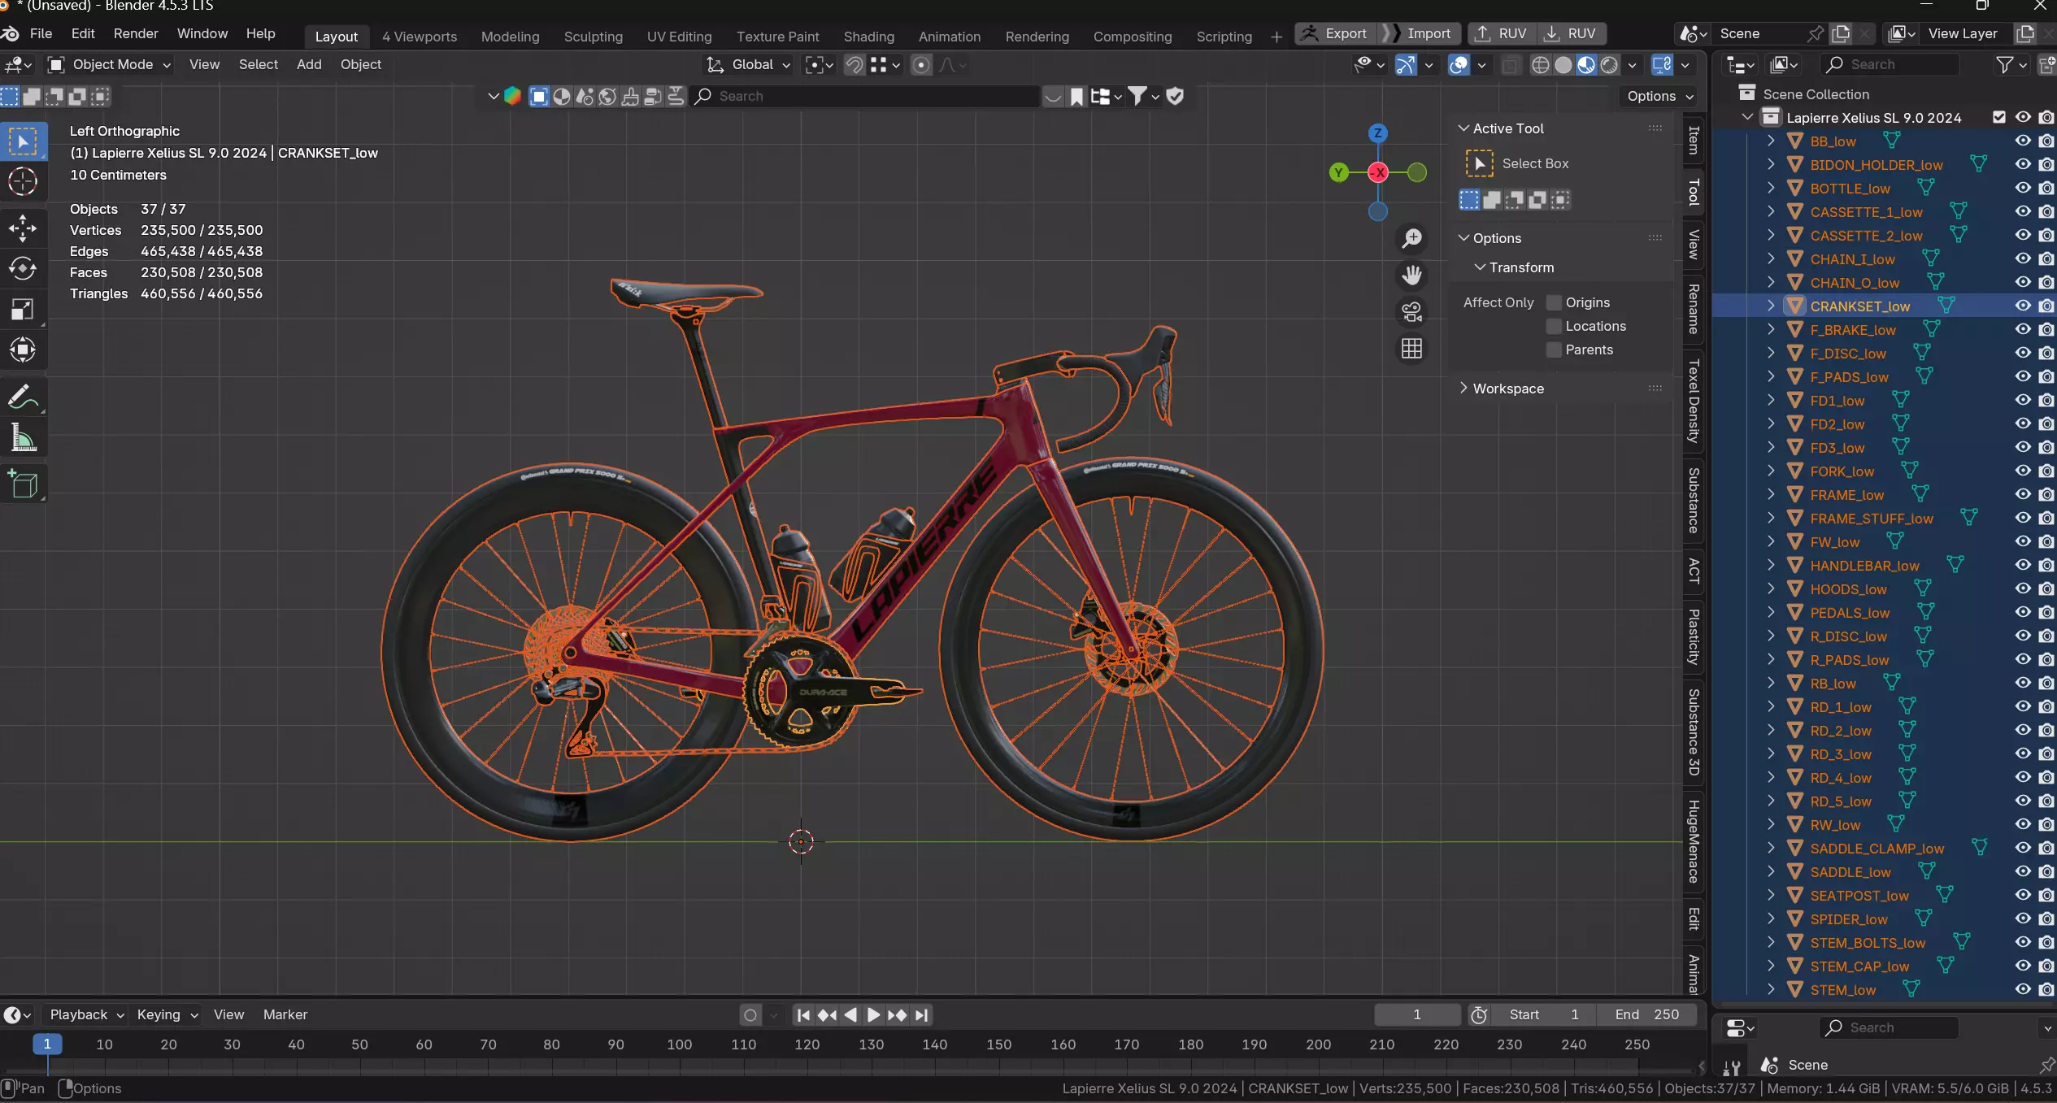This screenshot has height=1103, width=2057.
Task: Jump to timeline end frame
Action: (921, 1014)
